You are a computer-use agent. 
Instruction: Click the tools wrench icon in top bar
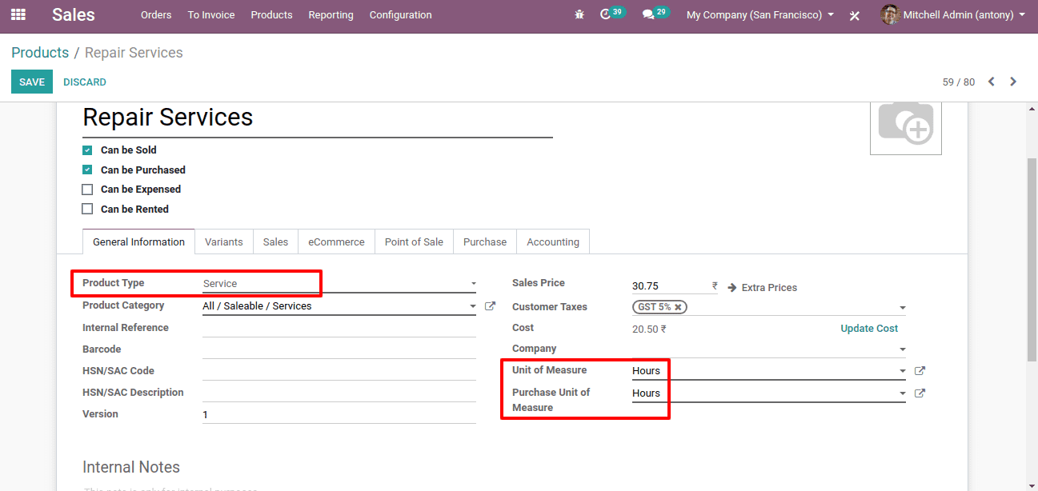[855, 15]
